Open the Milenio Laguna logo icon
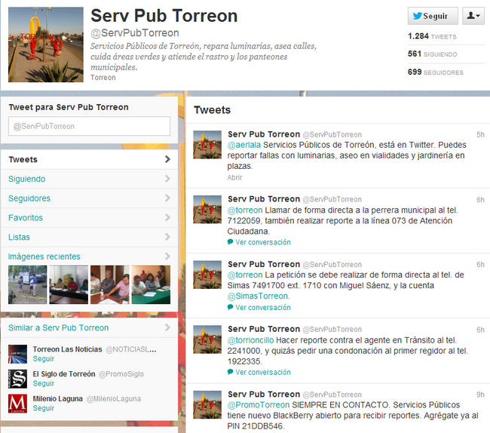Screen dimensions: 490x433 [x=17, y=404]
